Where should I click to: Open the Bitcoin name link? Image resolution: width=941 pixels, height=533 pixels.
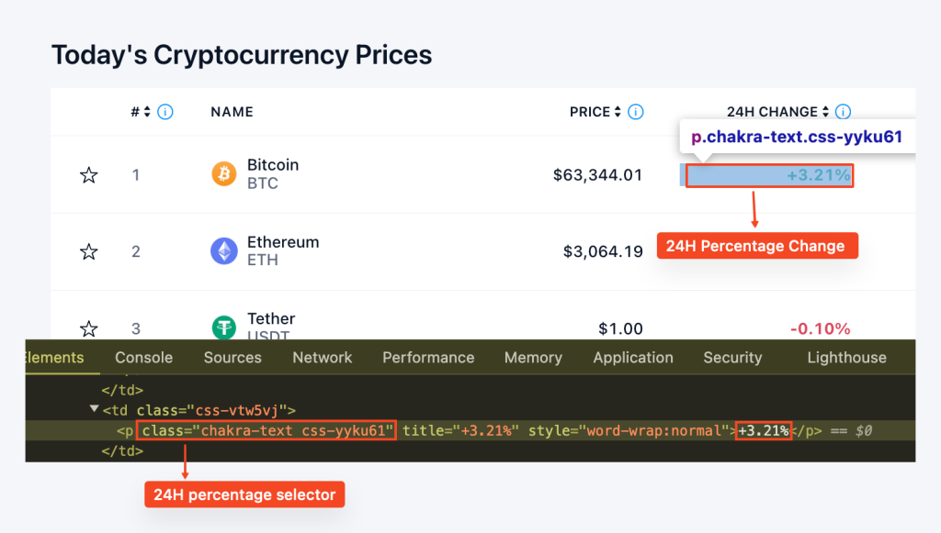[273, 165]
